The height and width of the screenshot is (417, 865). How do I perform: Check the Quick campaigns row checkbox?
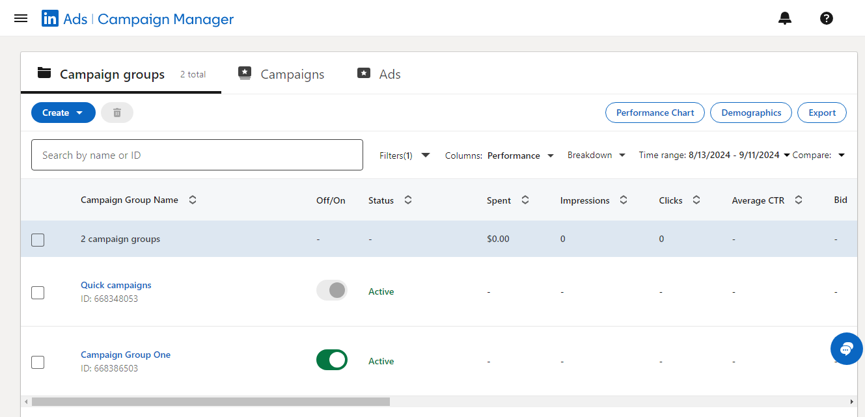38,293
